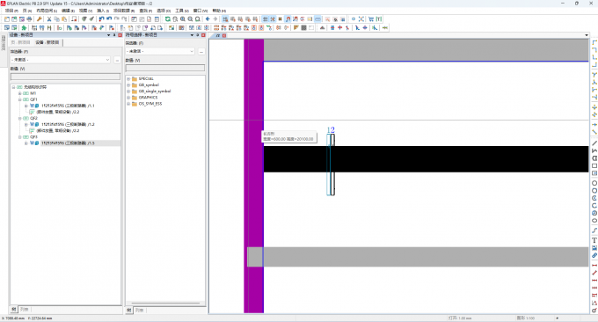Viewport: 598px width, 322px height.
Task: Expand the M1 device node
Action: (20, 93)
